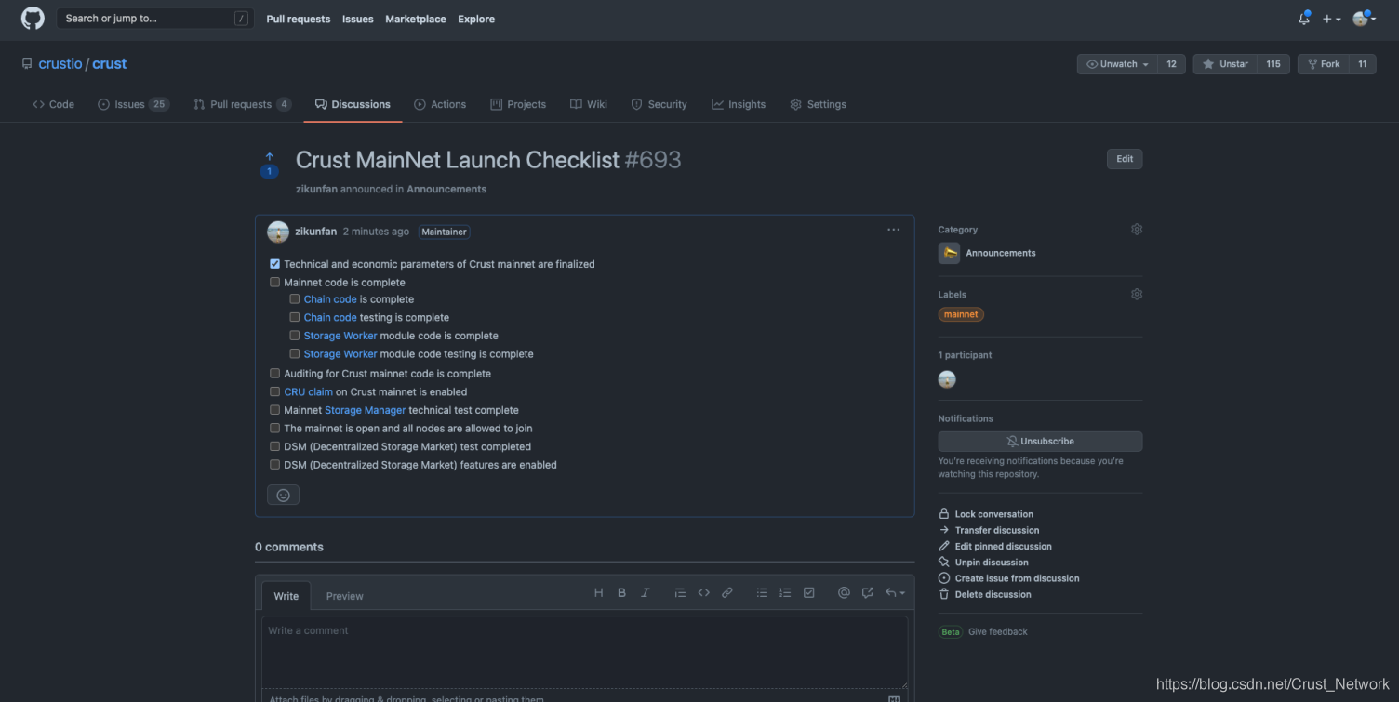The width and height of the screenshot is (1399, 702).
Task: Open the GitHub logo home link
Action: 33,19
